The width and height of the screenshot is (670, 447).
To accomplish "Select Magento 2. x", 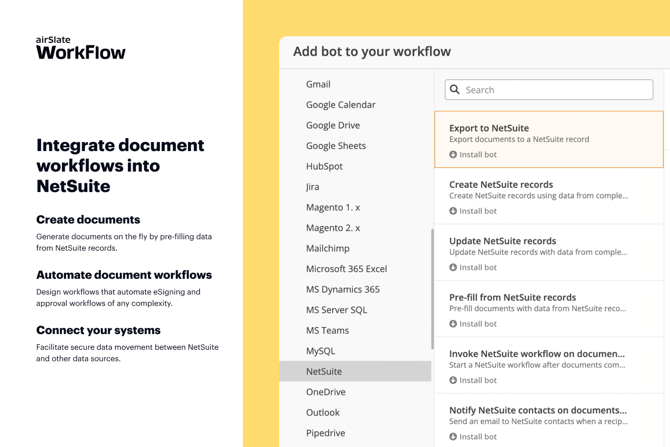I will 333,228.
